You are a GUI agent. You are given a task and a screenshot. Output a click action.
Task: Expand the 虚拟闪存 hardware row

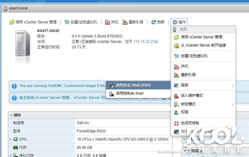[11, 155]
